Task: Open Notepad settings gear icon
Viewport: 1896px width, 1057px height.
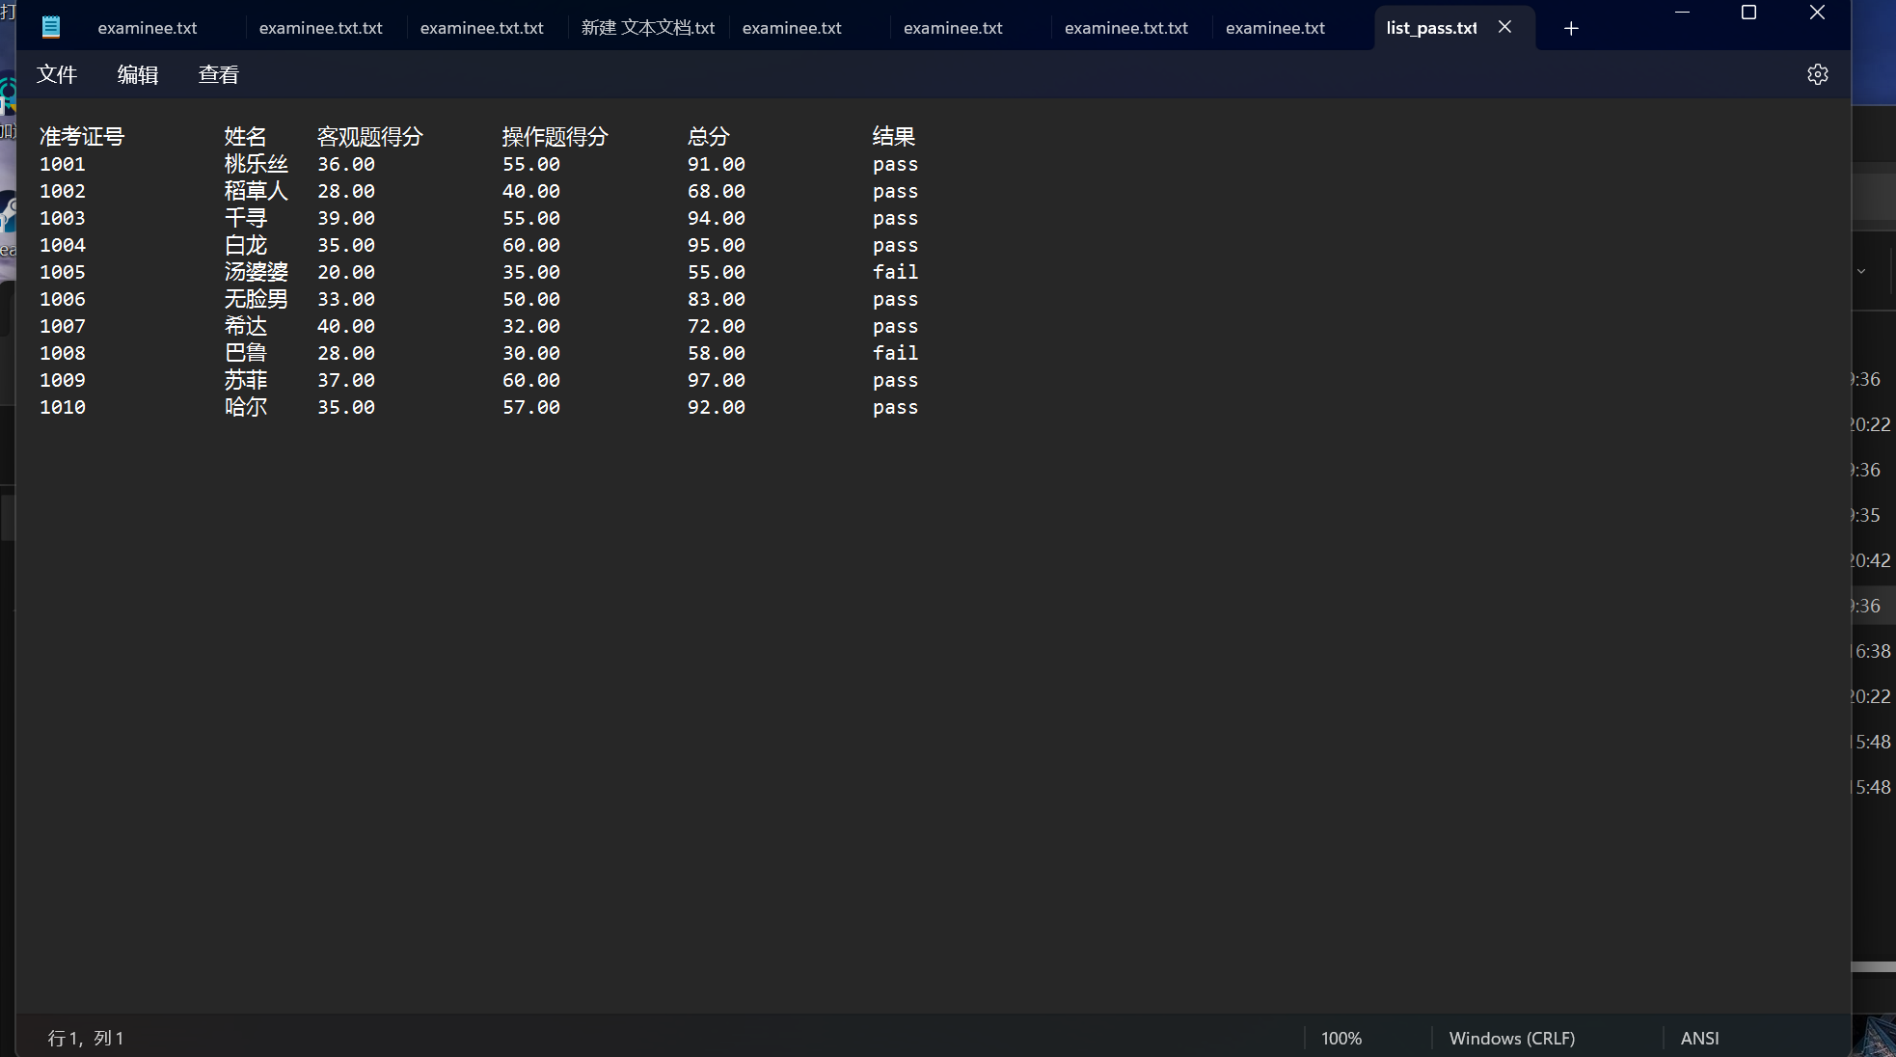Action: point(1817,74)
